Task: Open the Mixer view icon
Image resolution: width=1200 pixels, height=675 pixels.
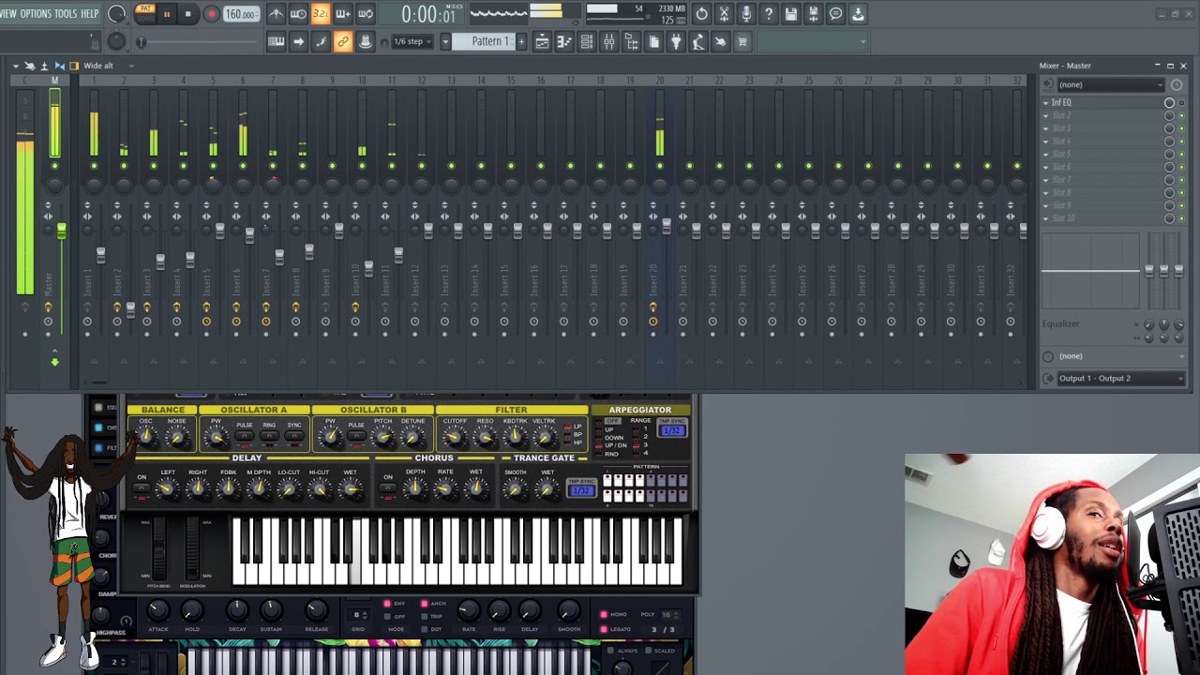Action: 609,41
